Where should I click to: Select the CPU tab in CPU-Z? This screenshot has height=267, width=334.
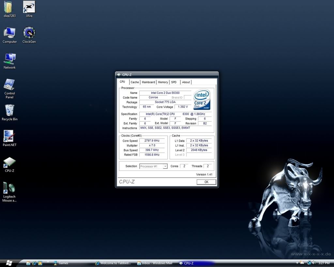tap(123, 82)
